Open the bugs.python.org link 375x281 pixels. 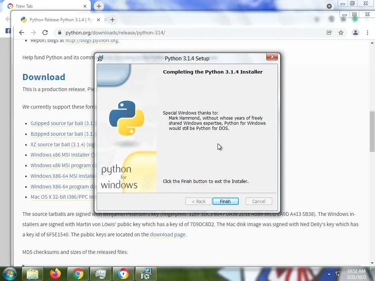coord(92,40)
